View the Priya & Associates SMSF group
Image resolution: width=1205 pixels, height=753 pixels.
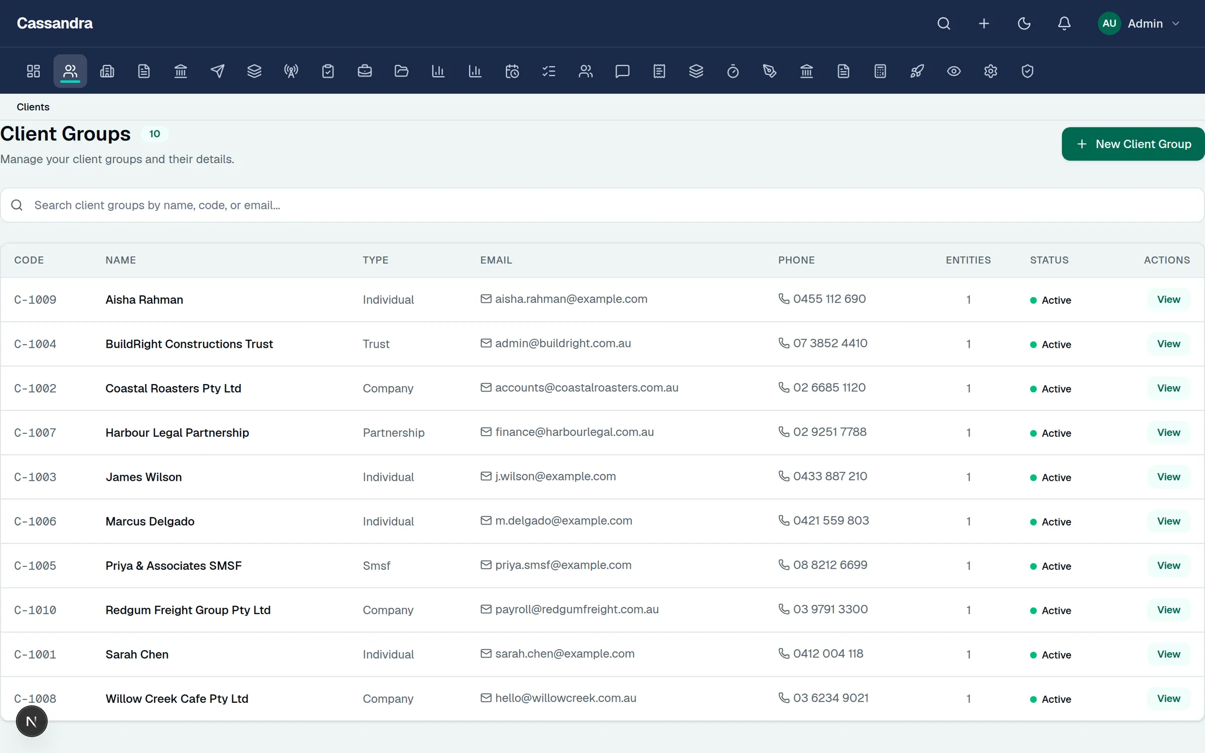point(1169,566)
